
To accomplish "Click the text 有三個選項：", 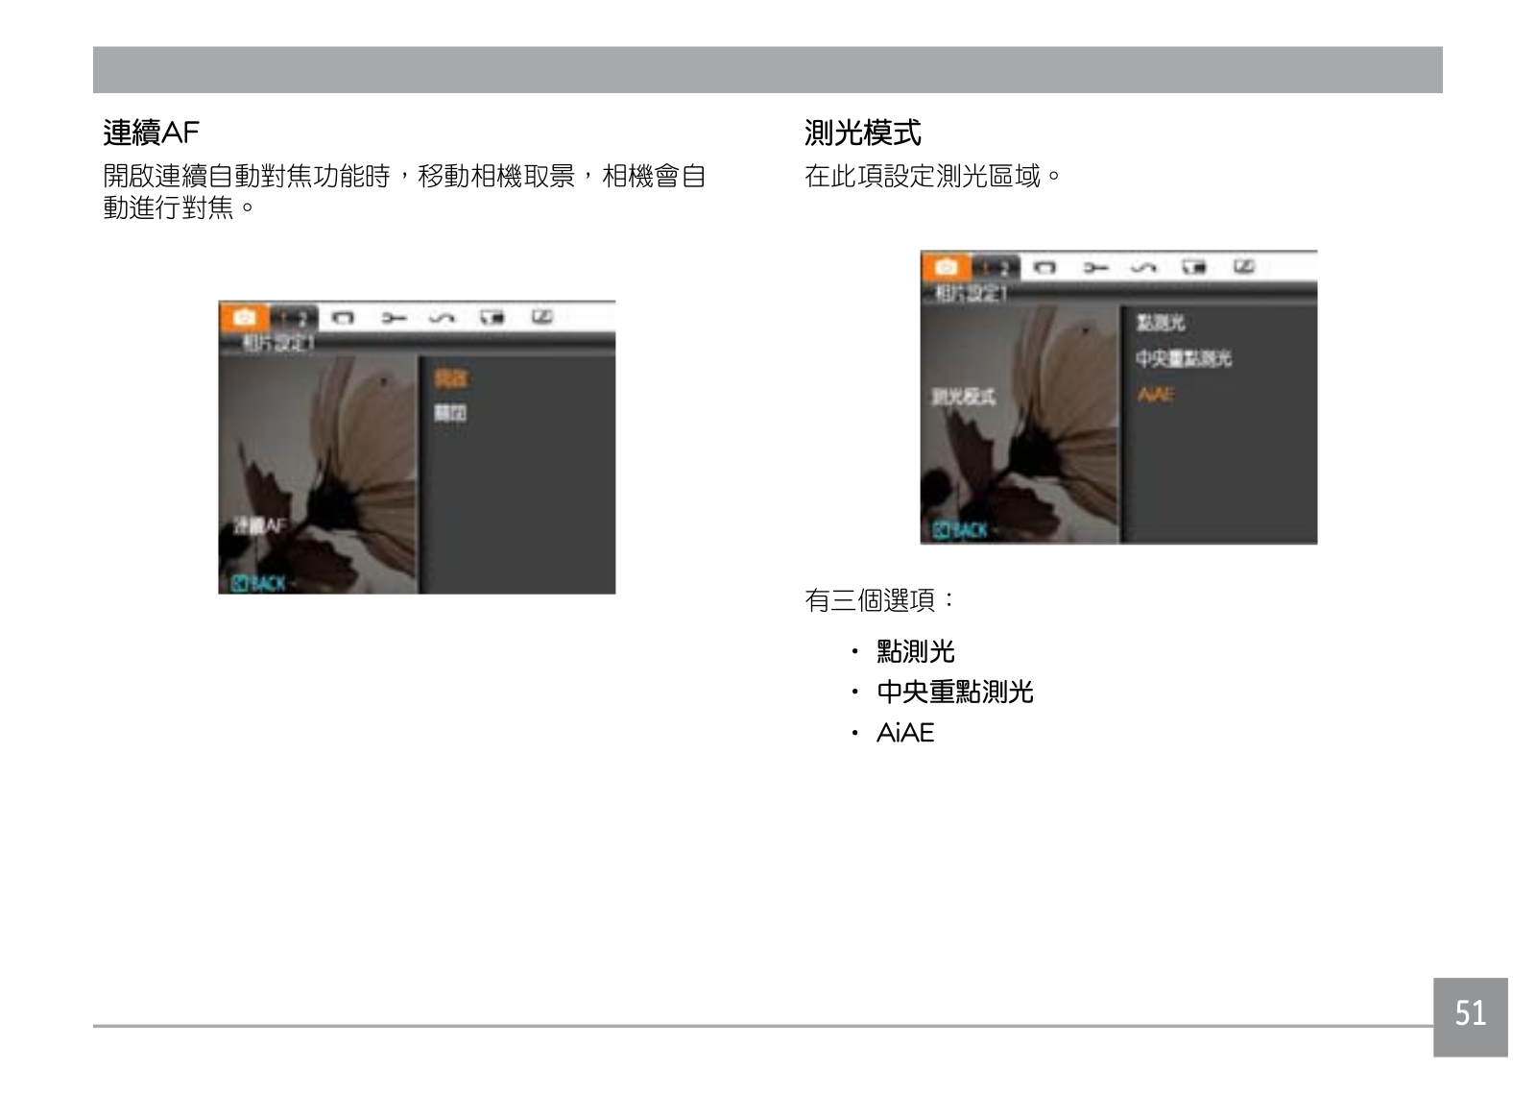I will click(x=880, y=600).
